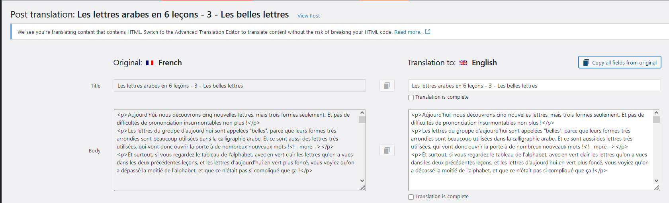Open the Read more link about HTML
669x203 pixels.
(409, 32)
